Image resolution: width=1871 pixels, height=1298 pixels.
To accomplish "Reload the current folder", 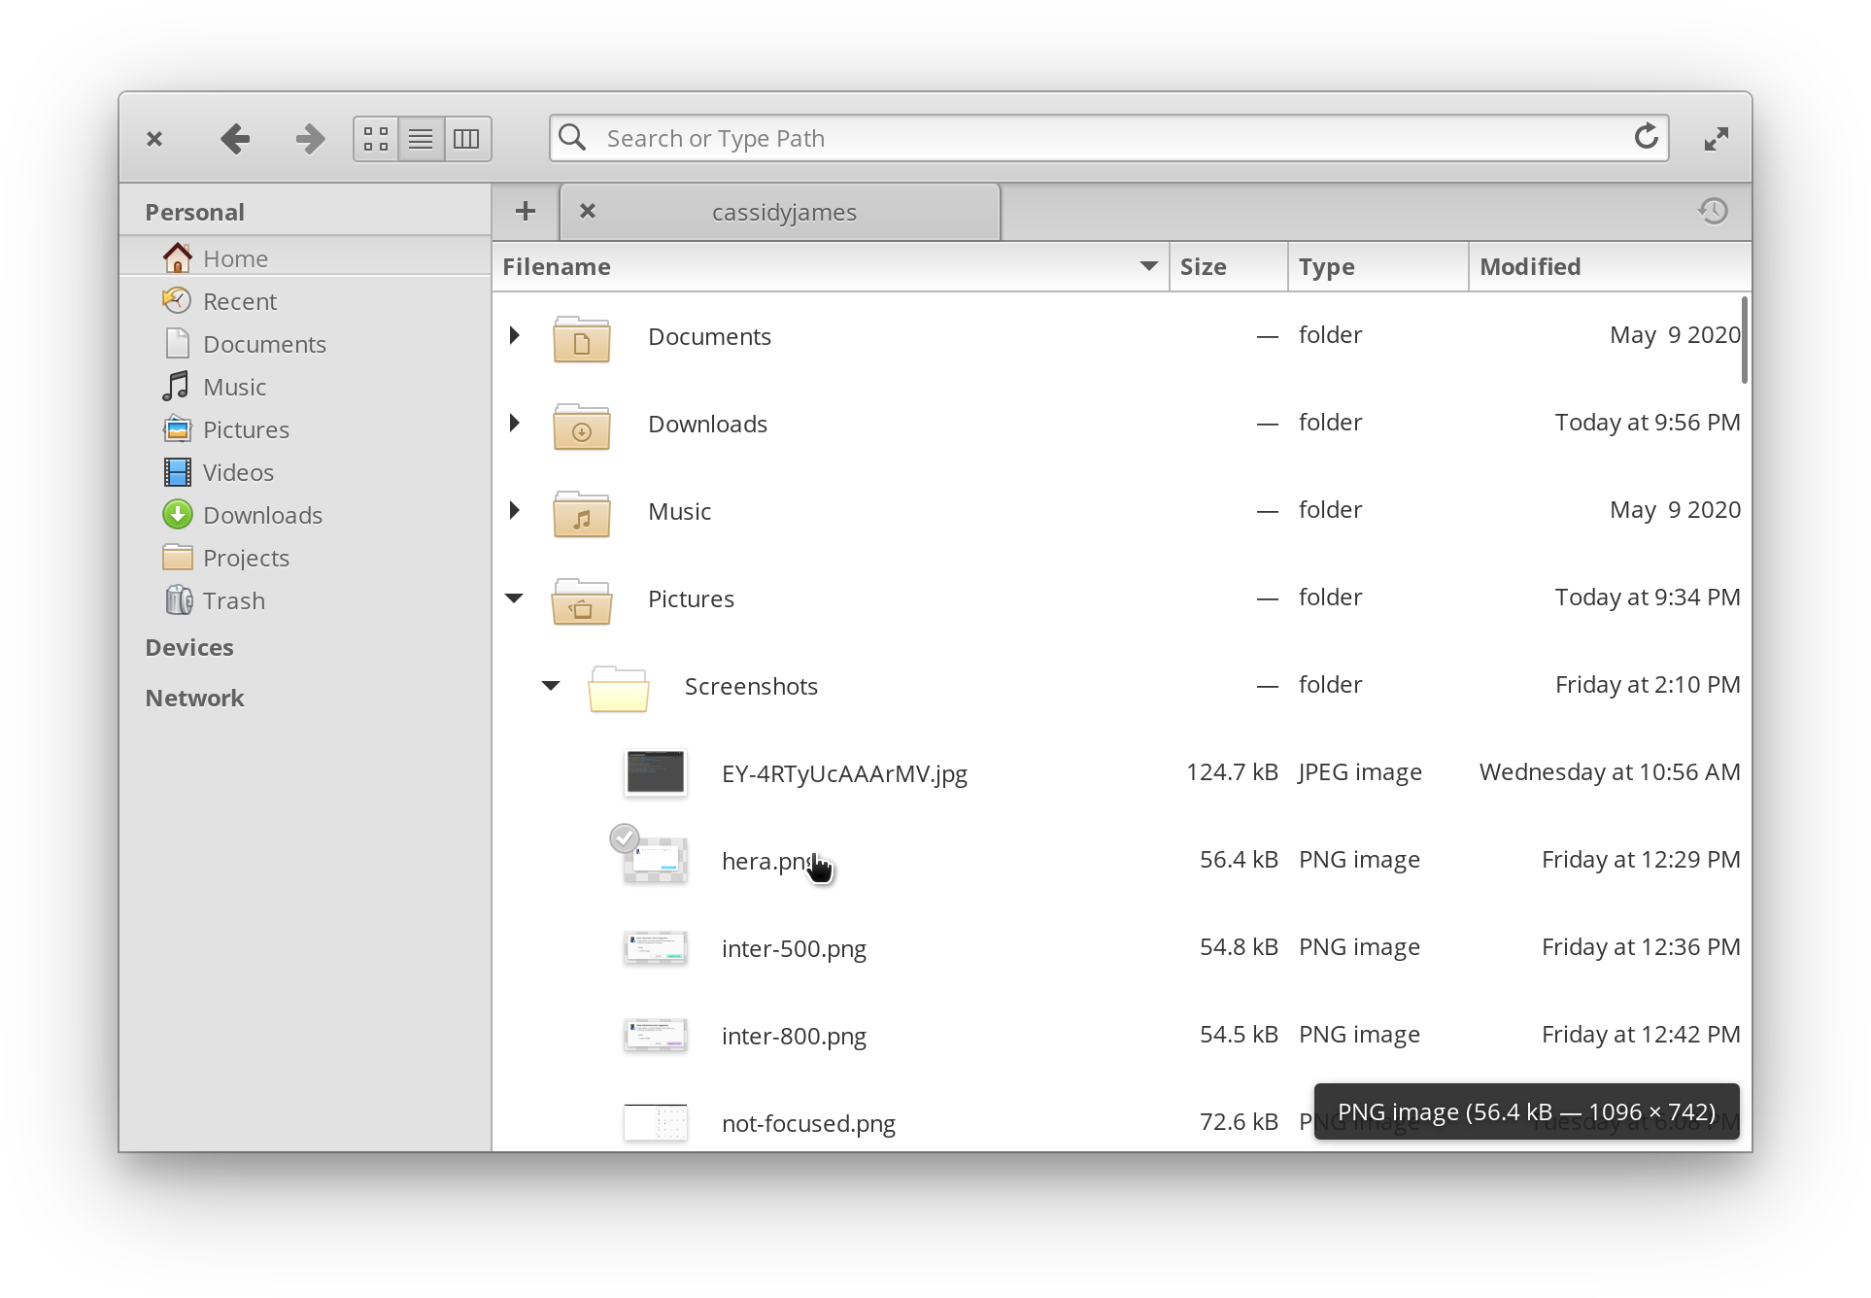I will tap(1646, 137).
